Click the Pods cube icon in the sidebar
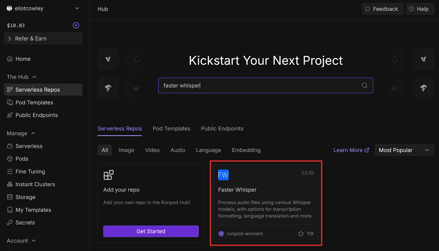This screenshot has height=251, width=439. point(10,159)
